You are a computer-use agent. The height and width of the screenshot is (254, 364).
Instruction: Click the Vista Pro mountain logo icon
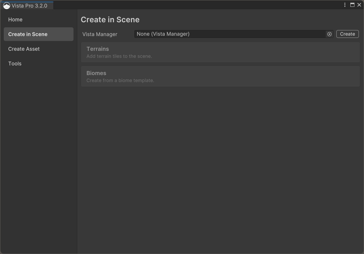point(6,5)
